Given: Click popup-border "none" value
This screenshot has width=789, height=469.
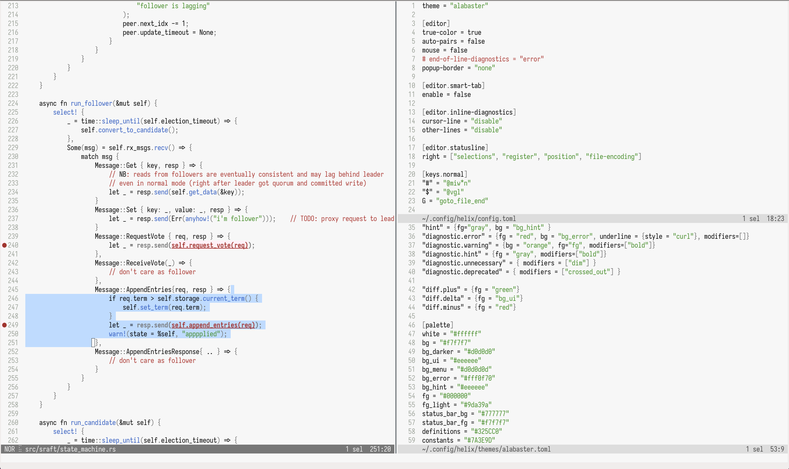Looking at the screenshot, I should (485, 68).
